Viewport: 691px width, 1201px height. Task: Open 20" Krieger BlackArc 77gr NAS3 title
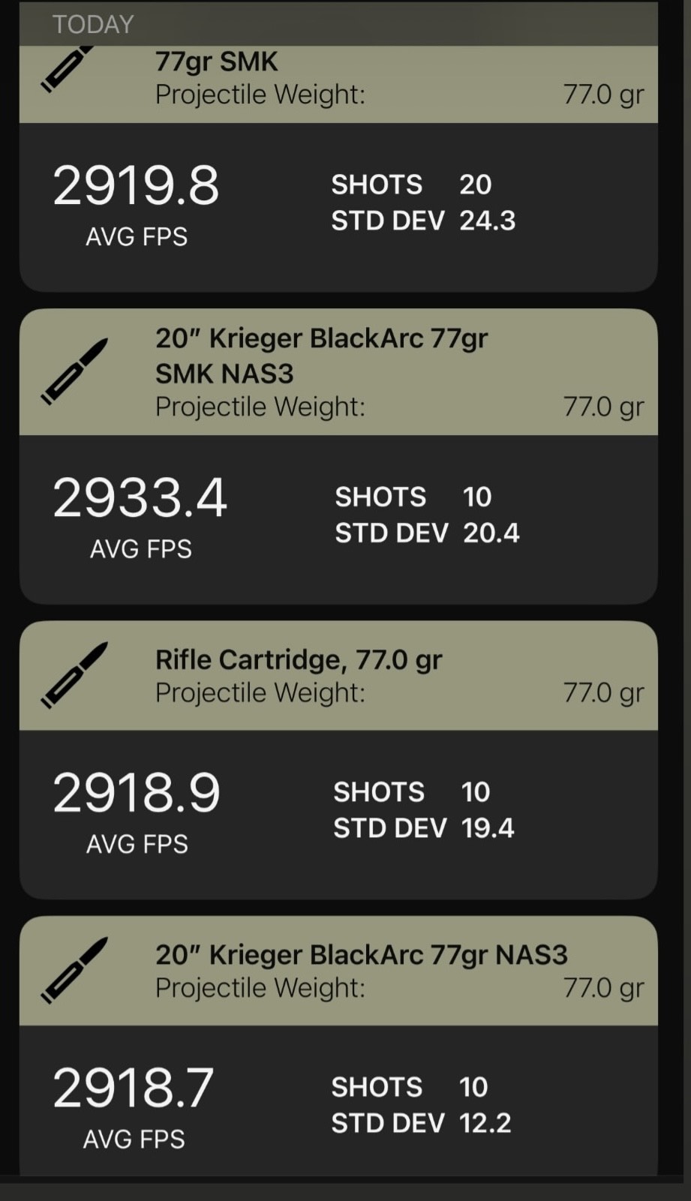coord(361,954)
